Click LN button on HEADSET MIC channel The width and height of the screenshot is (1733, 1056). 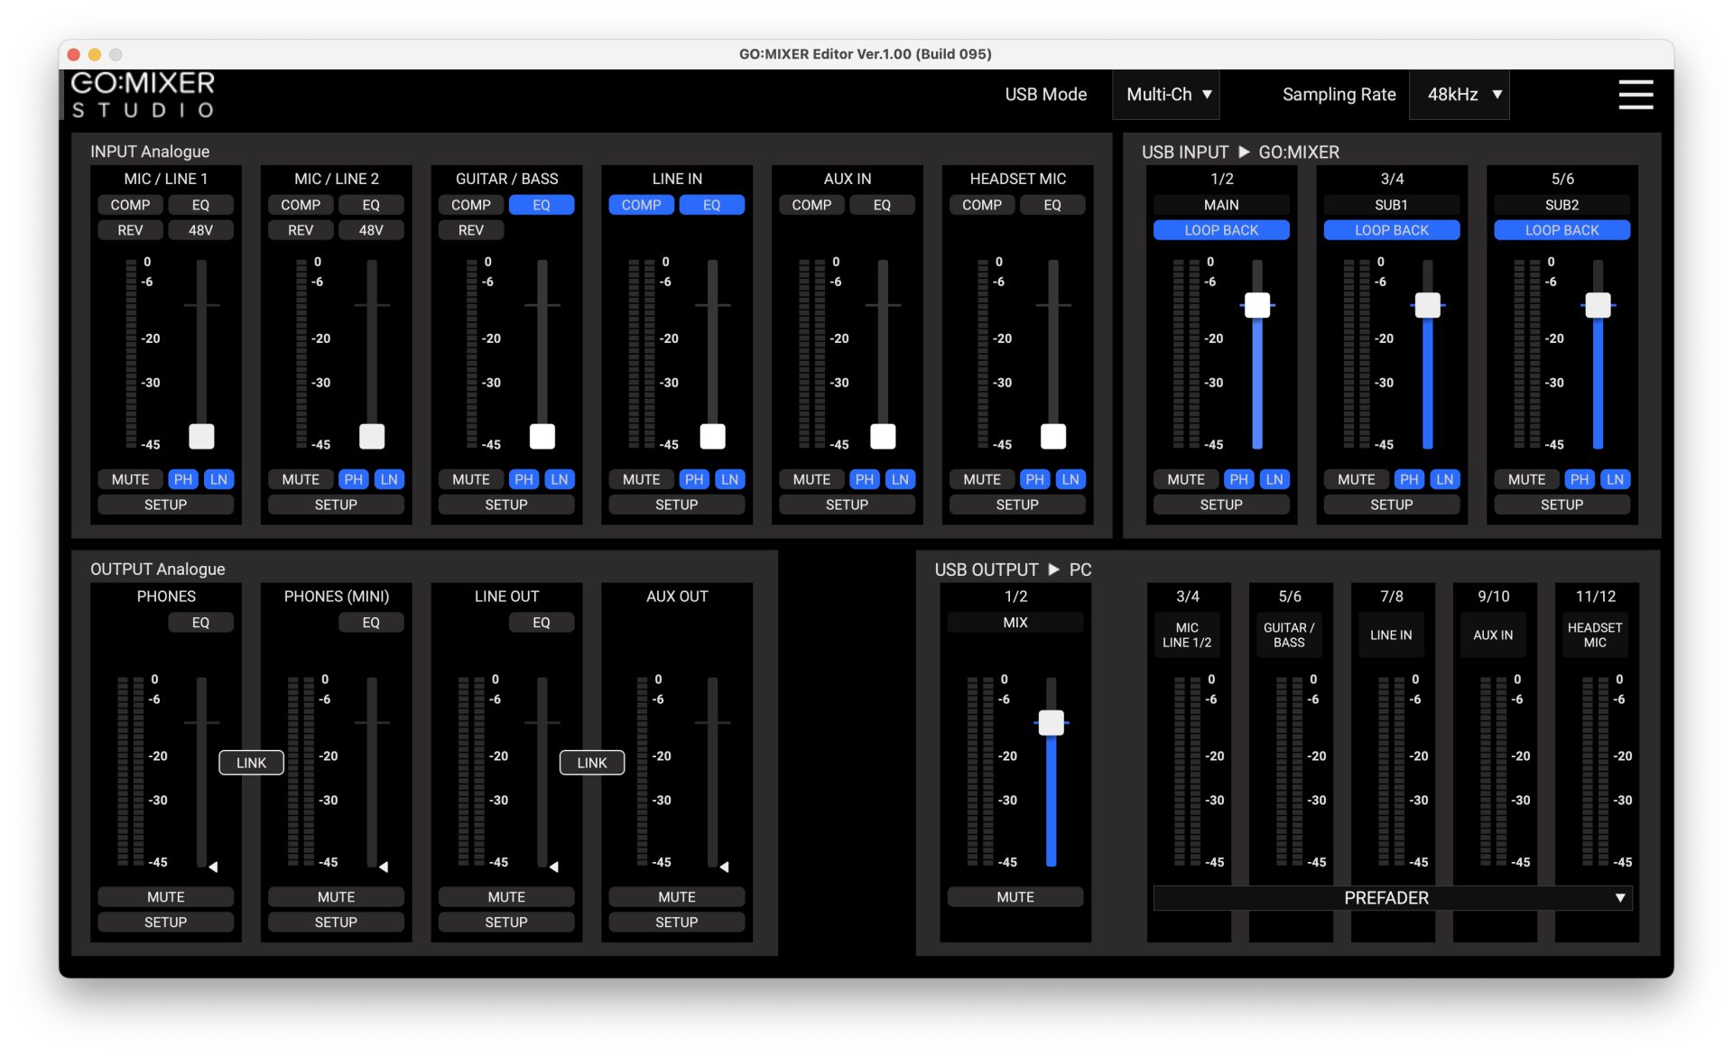pyautogui.click(x=1070, y=479)
